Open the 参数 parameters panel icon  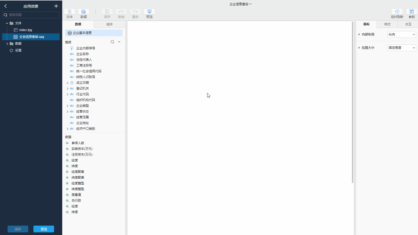412,12
